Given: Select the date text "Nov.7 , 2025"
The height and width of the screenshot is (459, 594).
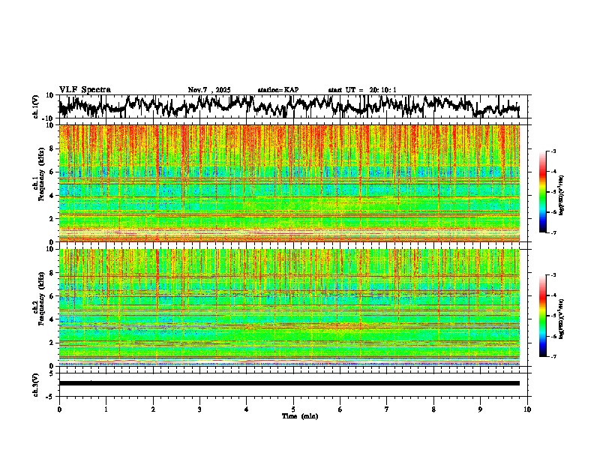Looking at the screenshot, I should pos(209,90).
